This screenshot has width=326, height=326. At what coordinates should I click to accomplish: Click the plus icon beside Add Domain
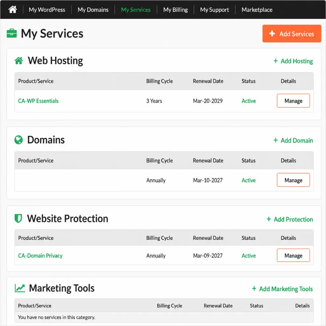point(275,140)
